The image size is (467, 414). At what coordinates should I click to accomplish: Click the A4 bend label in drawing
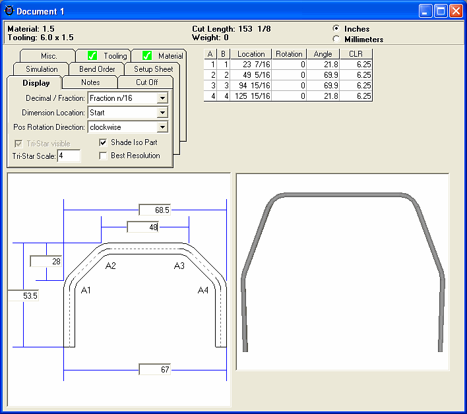[203, 290]
